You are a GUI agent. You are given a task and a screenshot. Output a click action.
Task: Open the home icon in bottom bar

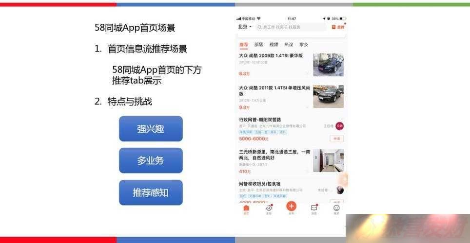(246, 208)
